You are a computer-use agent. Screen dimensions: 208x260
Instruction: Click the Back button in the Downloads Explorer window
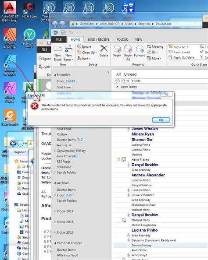point(55,24)
